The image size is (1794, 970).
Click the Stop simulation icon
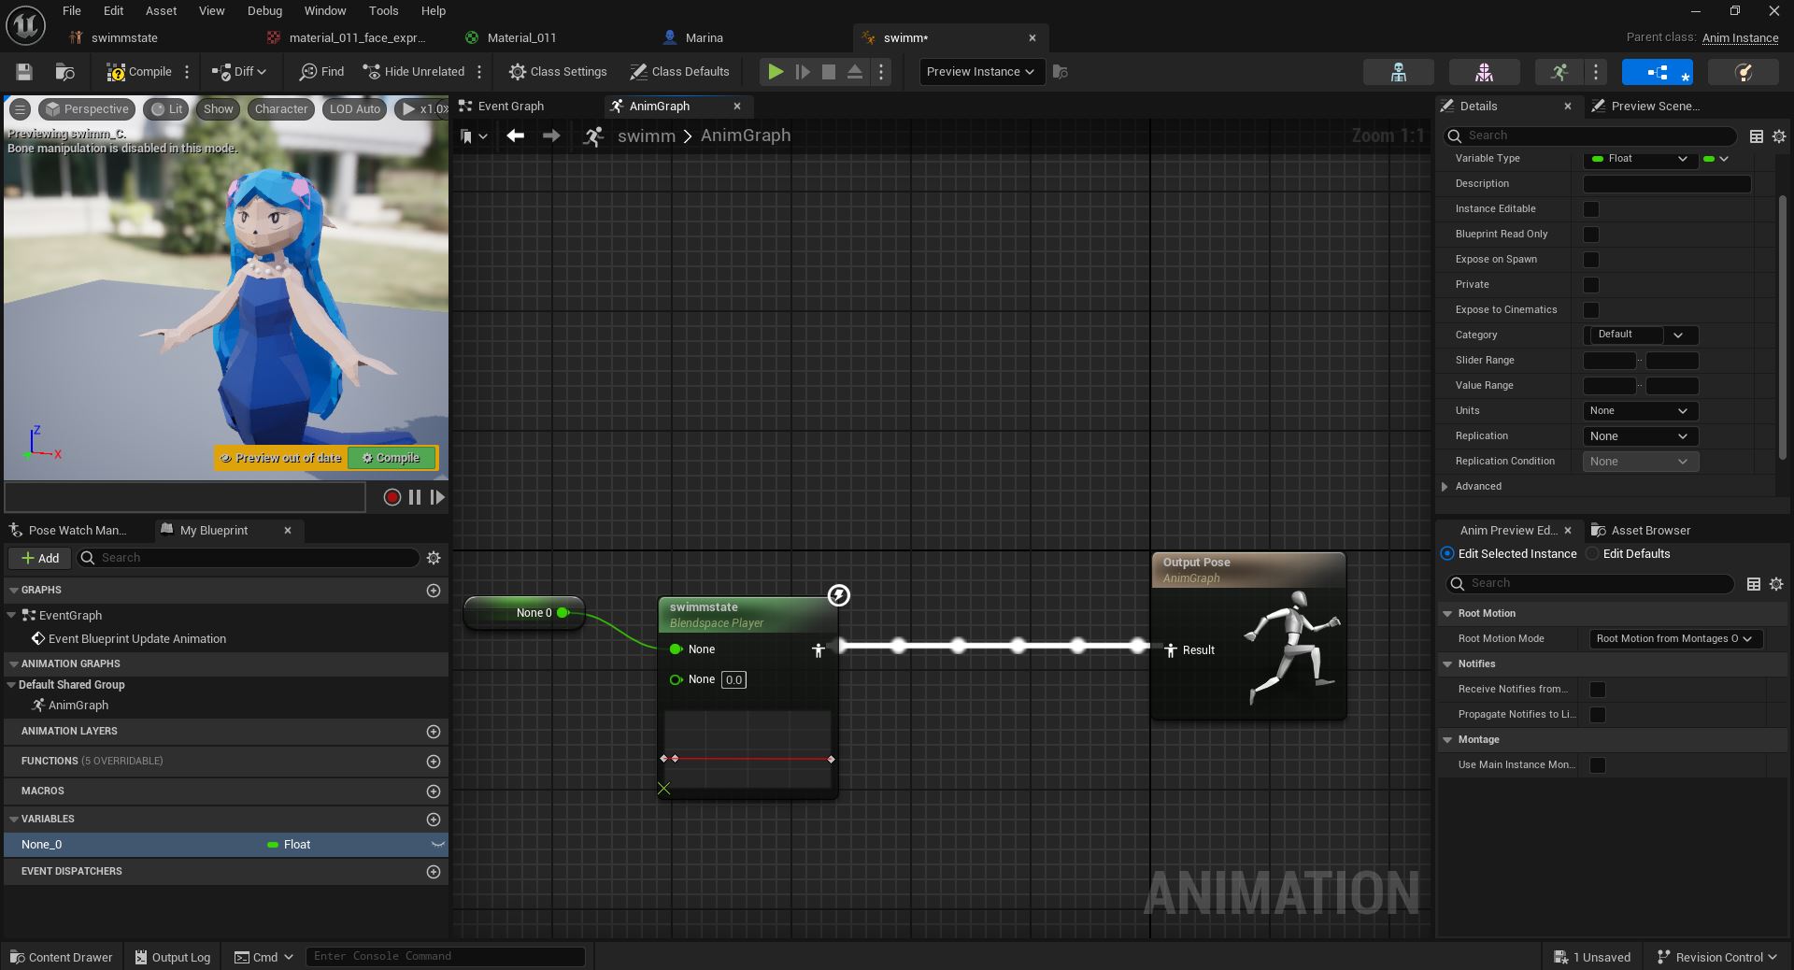tap(829, 72)
